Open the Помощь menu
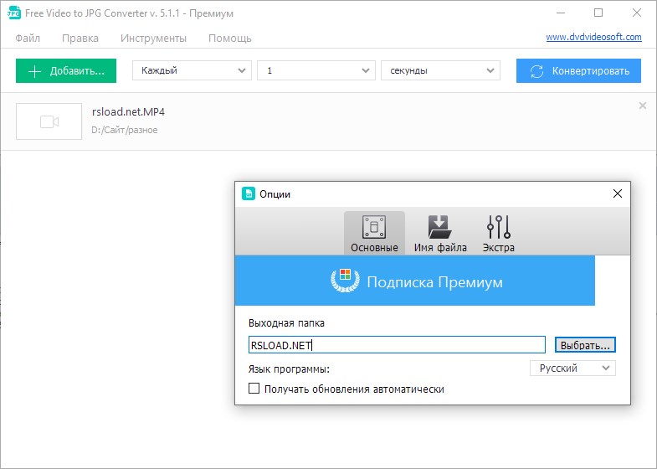Viewport: 657px width, 469px height. coord(229,38)
